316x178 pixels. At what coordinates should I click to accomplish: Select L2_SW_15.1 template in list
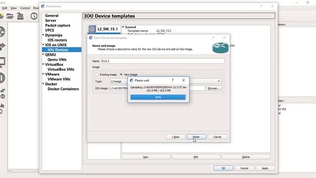(104, 29)
